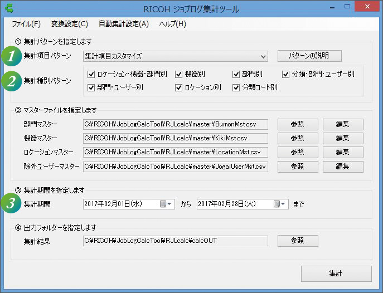
Task: Click the green app icon in title bar
Action: 9,8
